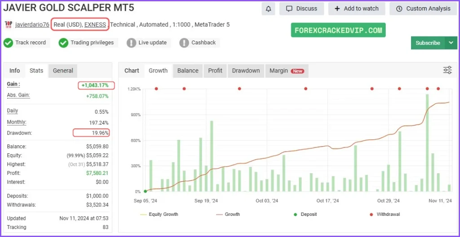This screenshot has width=460, height=237.
Task: Switch to the Profit chart tab
Action: 215,71
